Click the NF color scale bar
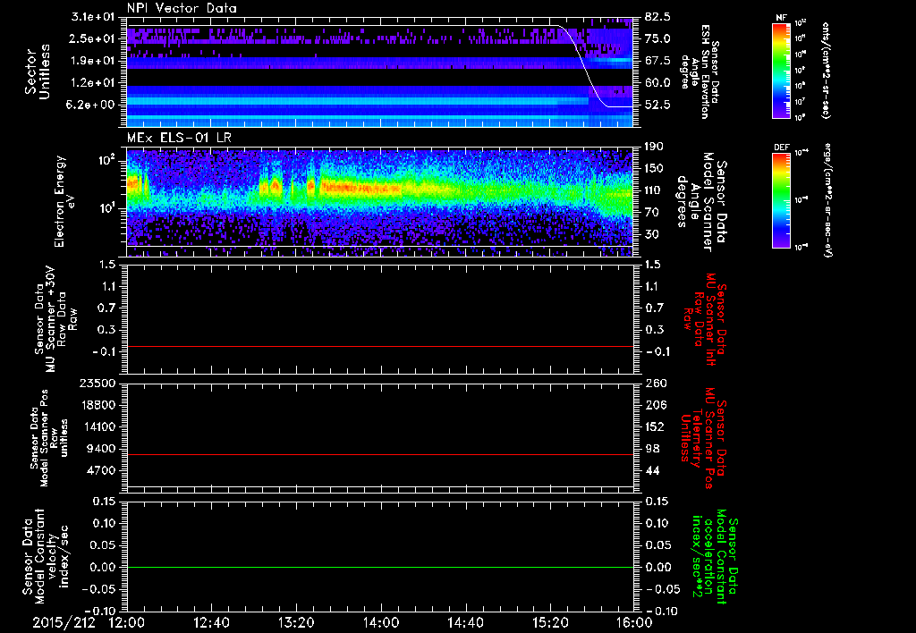Screen dimensions: 916x633 point(777,71)
